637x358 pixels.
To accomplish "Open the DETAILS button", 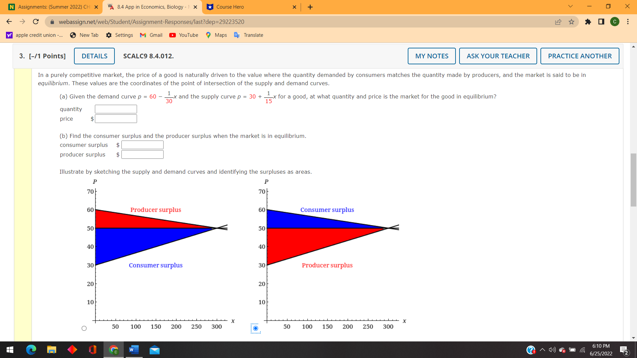I will [94, 56].
